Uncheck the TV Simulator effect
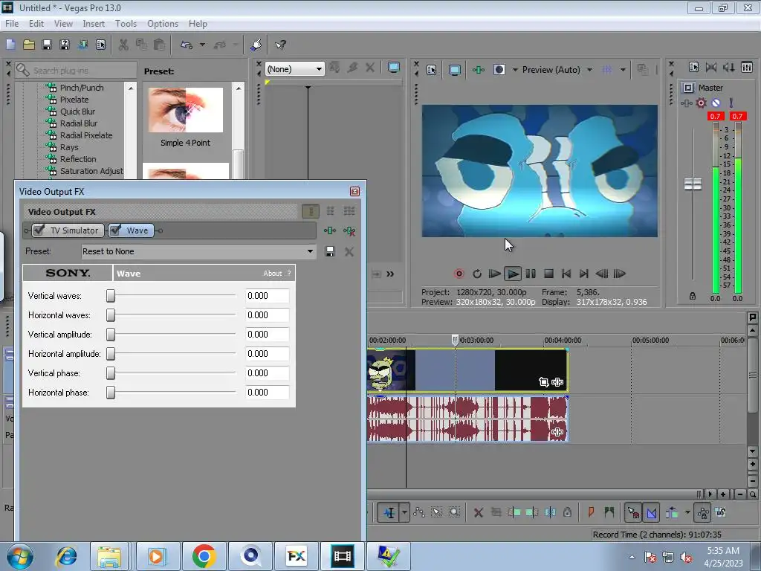Viewport: 761px width, 571px height. tap(39, 230)
